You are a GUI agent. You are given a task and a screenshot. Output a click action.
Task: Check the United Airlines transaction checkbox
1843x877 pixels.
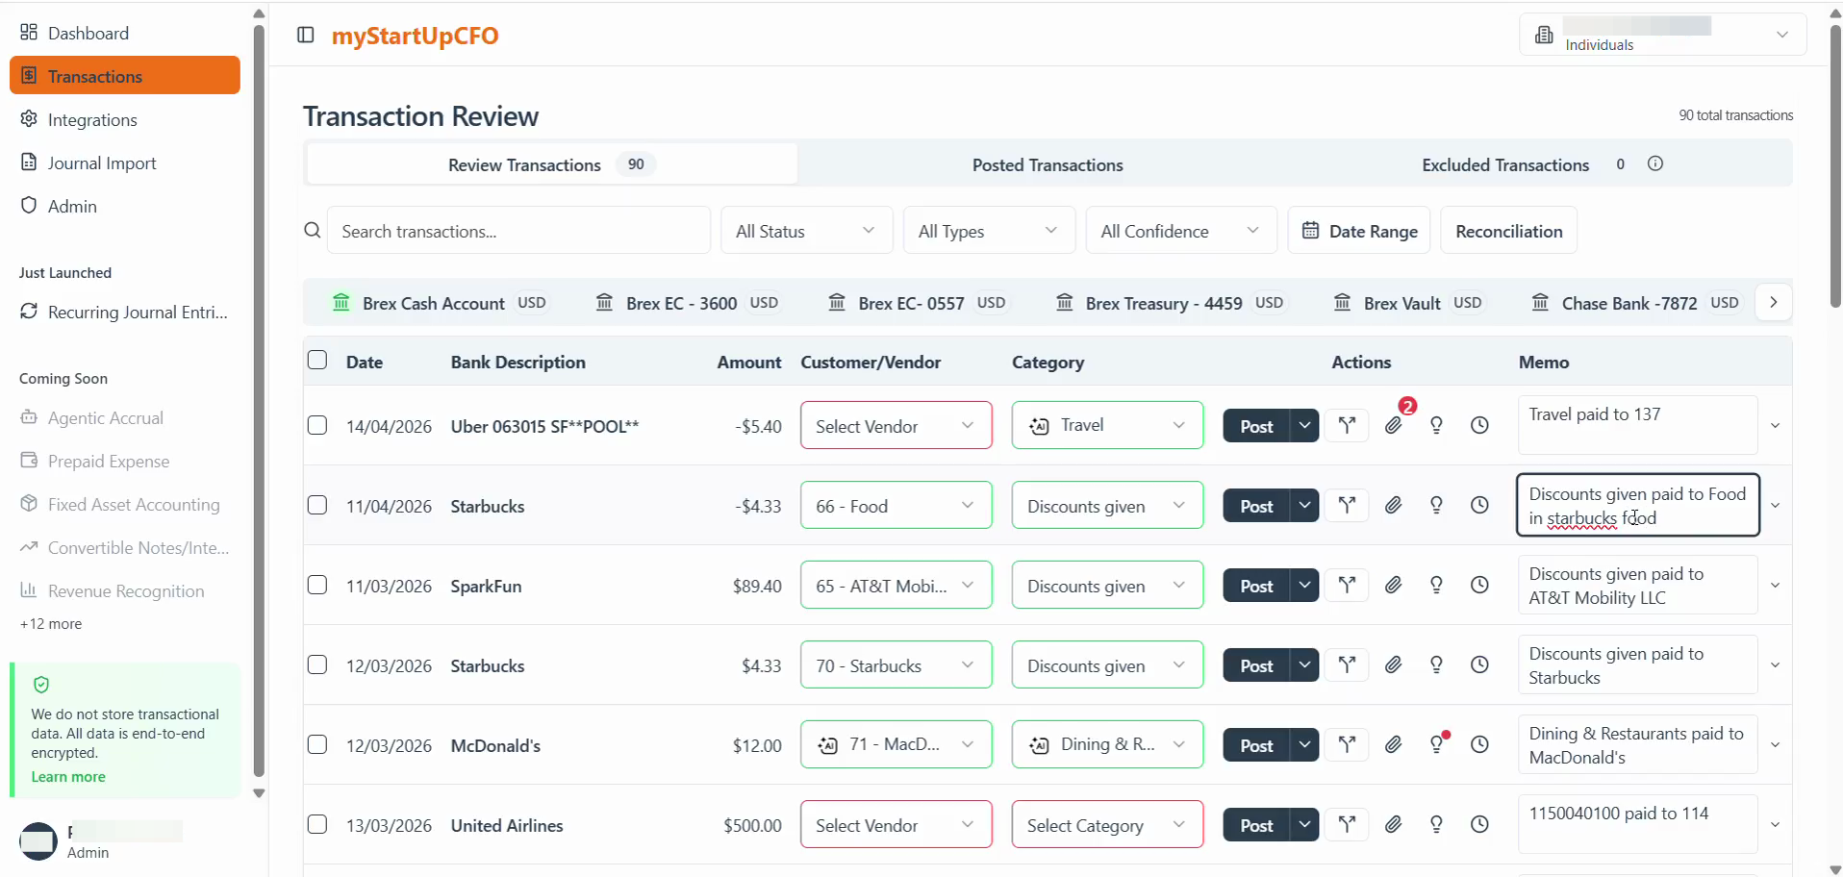click(317, 824)
